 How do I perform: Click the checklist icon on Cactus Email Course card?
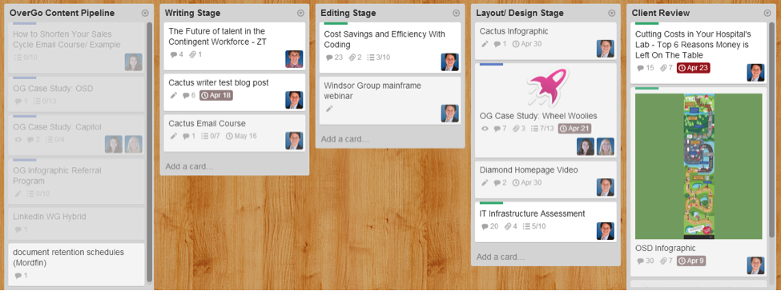(204, 136)
